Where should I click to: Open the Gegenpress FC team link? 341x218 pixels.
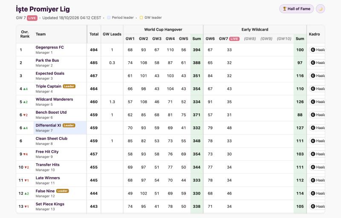[50, 47]
